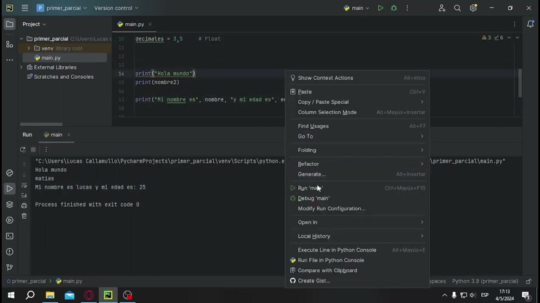This screenshot has height=303, width=540.
Task: Expand the venv folder
Action: tap(29, 48)
